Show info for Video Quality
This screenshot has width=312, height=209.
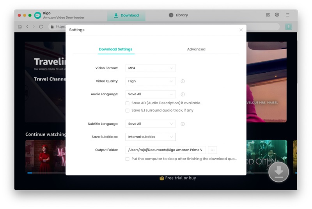(183, 81)
